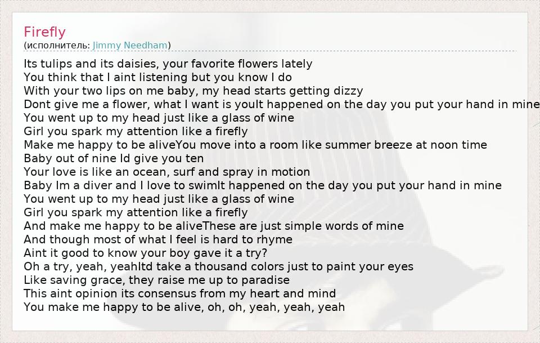Image resolution: width=540 pixels, height=343 pixels.
Task: Click the line about "a thousand colors"
Action: (x=218, y=266)
